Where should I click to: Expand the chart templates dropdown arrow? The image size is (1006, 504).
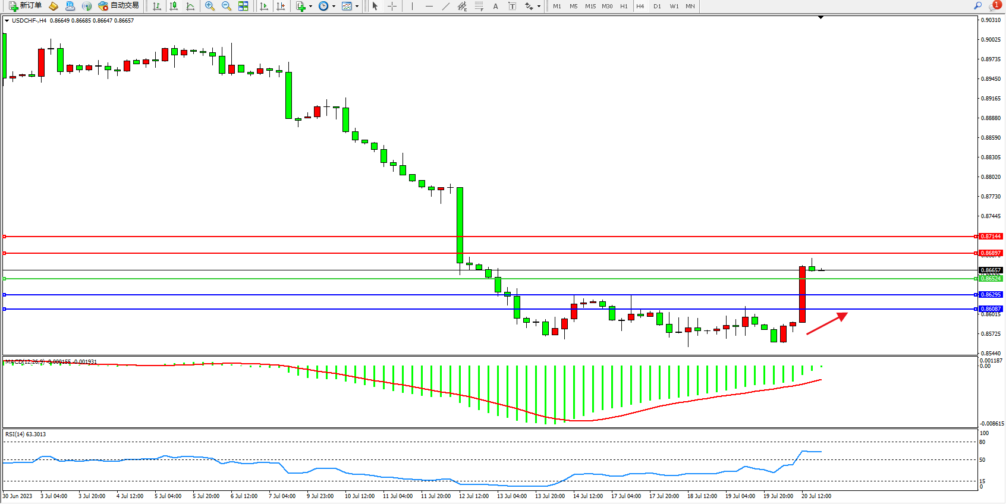(x=357, y=6)
